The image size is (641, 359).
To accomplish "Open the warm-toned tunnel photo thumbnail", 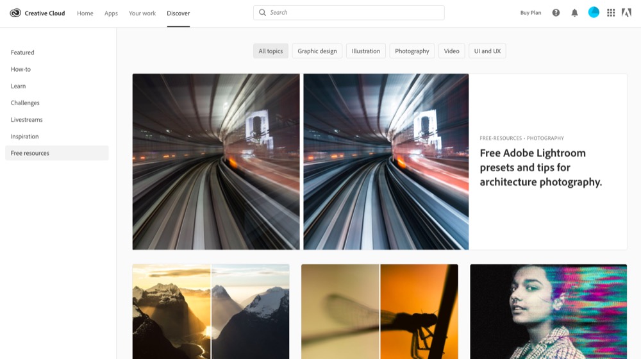I will [216, 162].
